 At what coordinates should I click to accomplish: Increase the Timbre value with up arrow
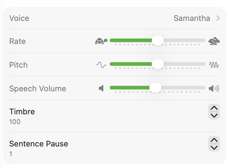pyautogui.click(x=214, y=108)
